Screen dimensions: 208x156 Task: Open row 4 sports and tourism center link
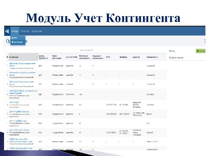click(x=23, y=92)
